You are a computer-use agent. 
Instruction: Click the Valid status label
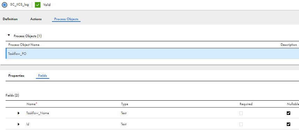point(47,5)
